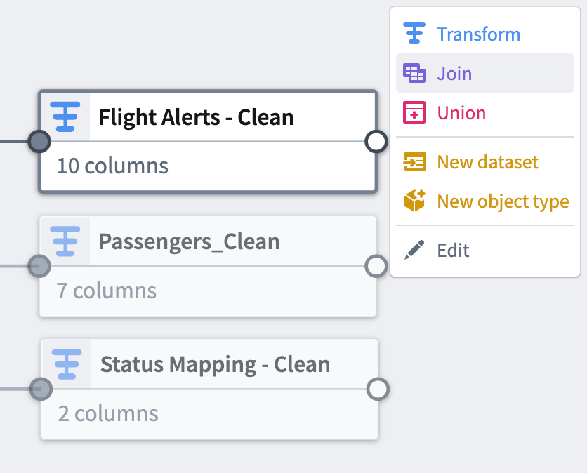Choose Transform from the context menu
Screen dimensions: 587x473
click(479, 33)
